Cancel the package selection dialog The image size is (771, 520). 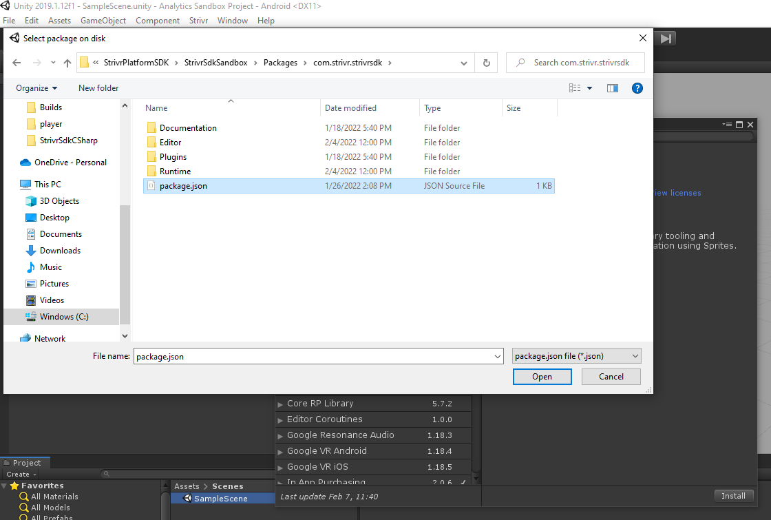point(611,376)
